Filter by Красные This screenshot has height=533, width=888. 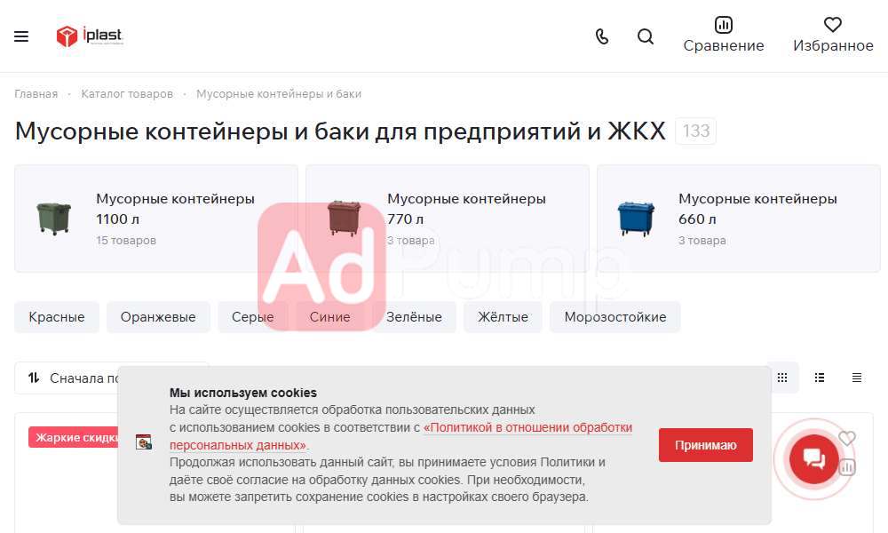pyautogui.click(x=57, y=317)
